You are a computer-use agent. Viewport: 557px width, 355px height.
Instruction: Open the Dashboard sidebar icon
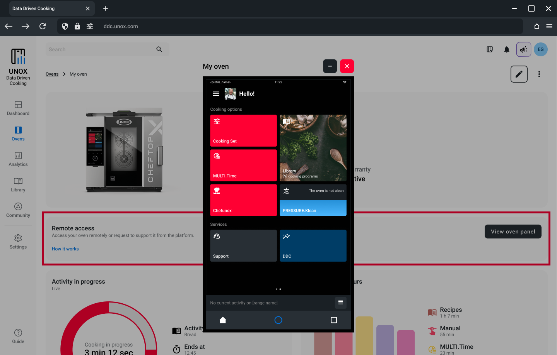point(18,108)
